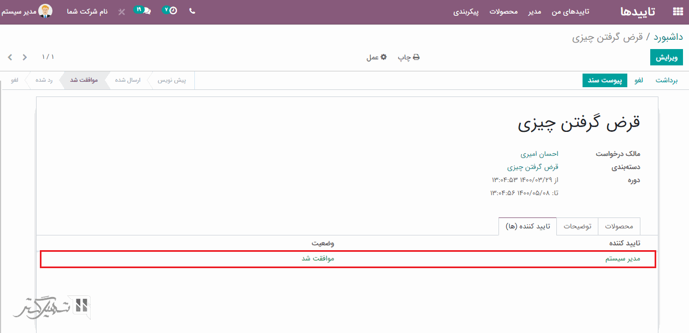Click the developer tools wrench icon

pyautogui.click(x=121, y=11)
